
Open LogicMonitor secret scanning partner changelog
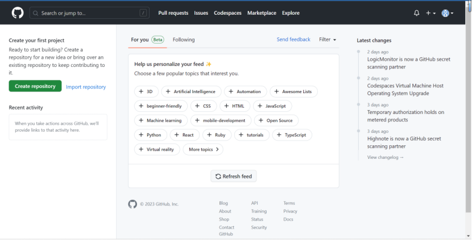click(408, 63)
